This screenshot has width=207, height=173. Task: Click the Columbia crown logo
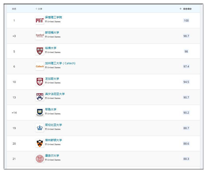(x=40, y=128)
